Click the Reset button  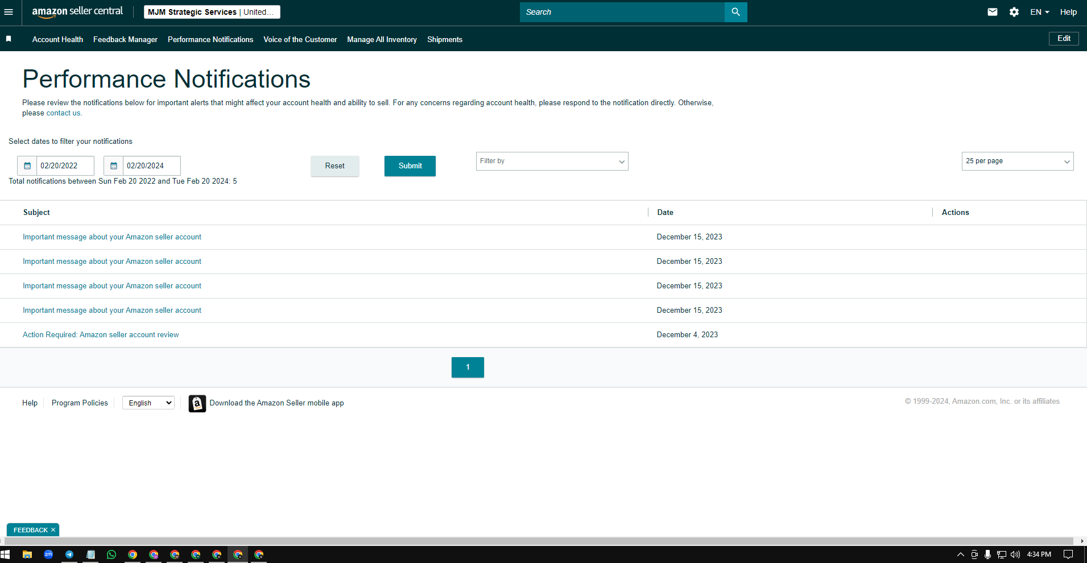[x=334, y=166]
